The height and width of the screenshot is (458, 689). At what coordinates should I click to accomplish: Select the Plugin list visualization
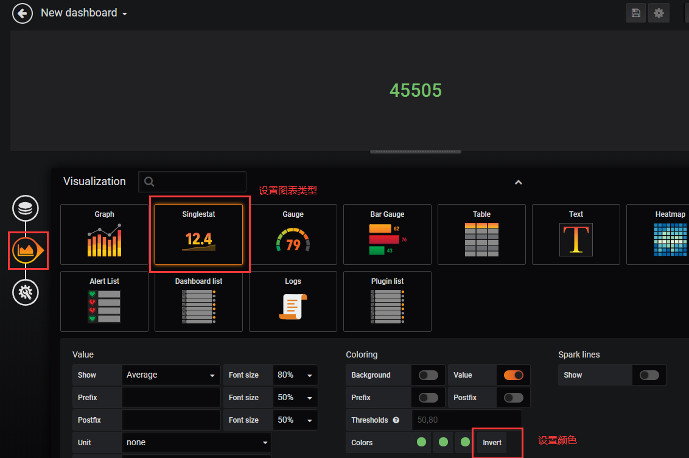tap(387, 301)
